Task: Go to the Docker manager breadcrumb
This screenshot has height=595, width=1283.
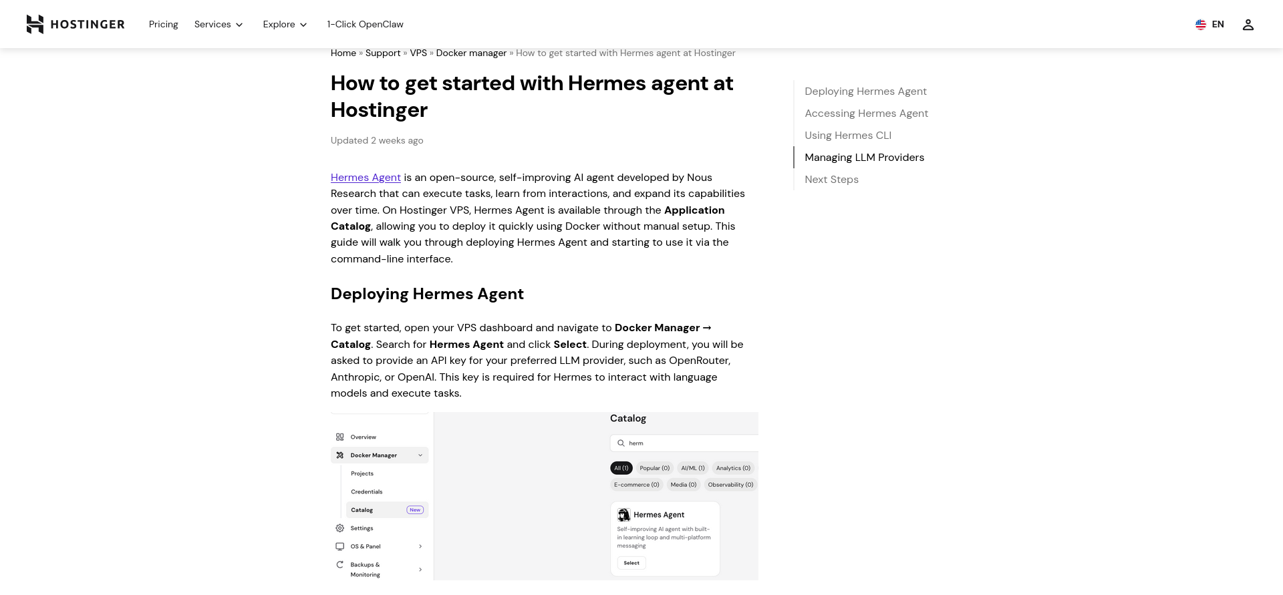Action: point(471,53)
